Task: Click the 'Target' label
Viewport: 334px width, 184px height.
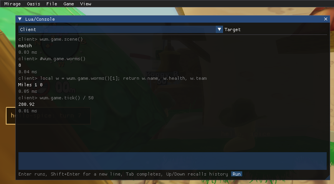Action: [x=232, y=30]
